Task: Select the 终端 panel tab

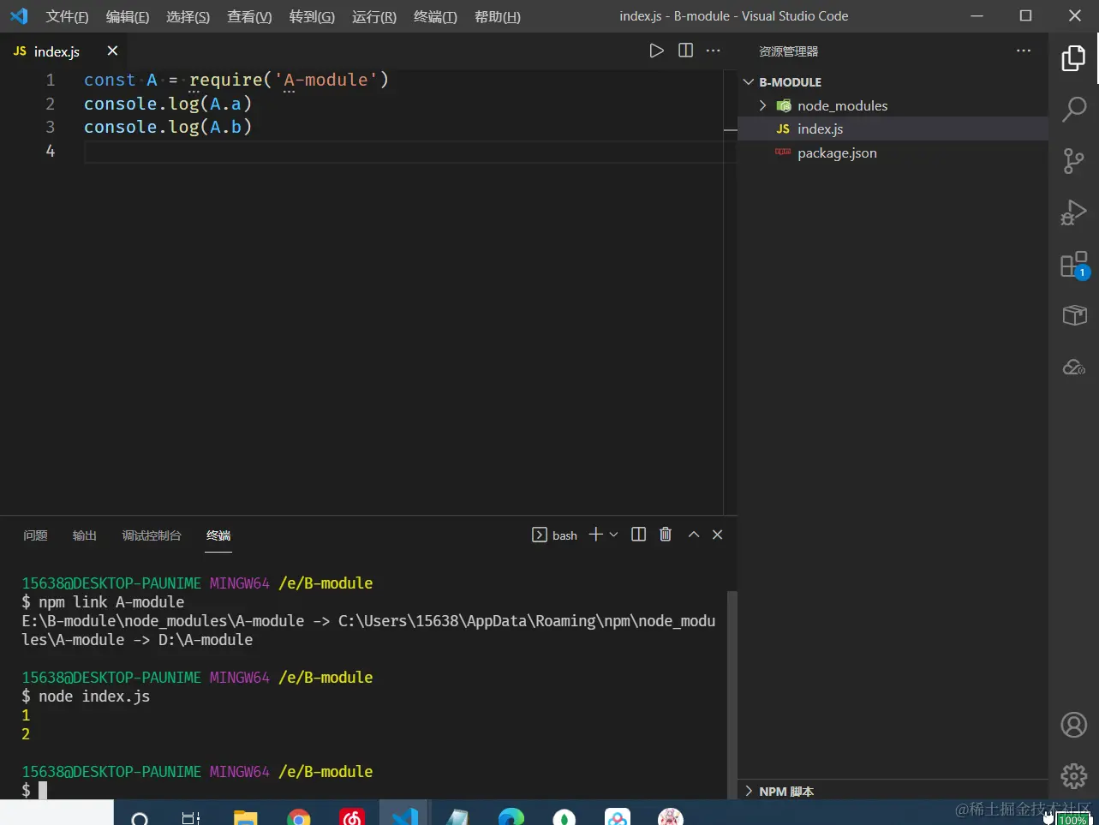Action: (x=218, y=535)
